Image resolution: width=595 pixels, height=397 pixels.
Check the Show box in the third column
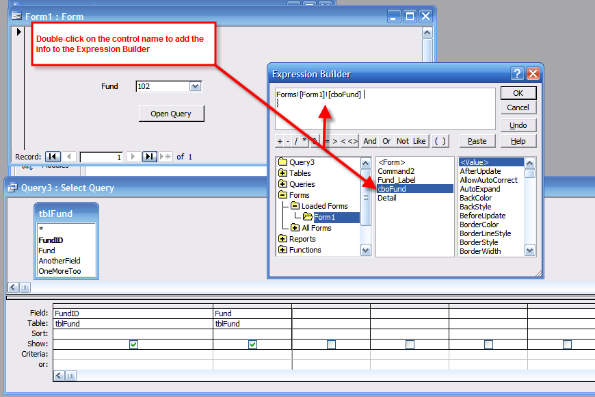tap(331, 344)
